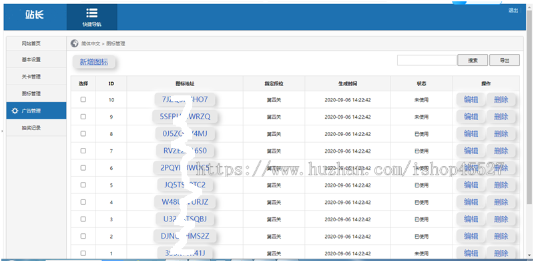Open 网站首页 in the sidebar

[31, 43]
